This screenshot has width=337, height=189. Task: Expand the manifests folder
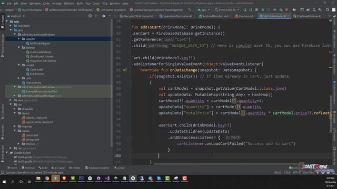pos(11,26)
